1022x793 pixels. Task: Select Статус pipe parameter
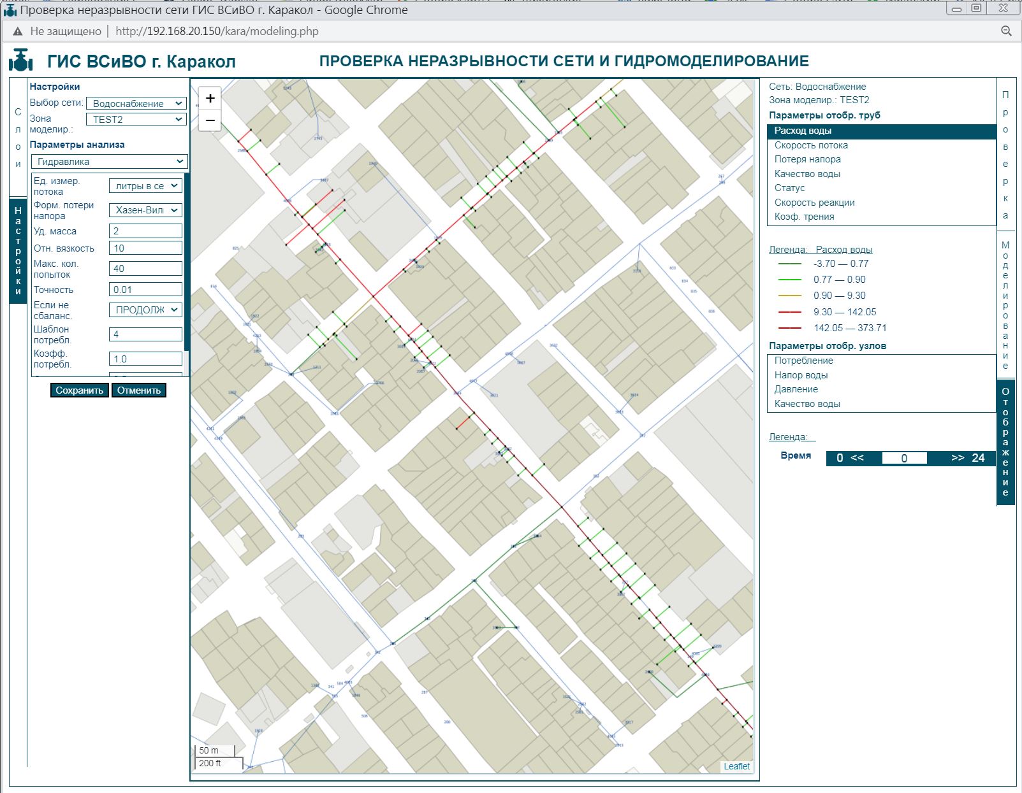point(882,188)
